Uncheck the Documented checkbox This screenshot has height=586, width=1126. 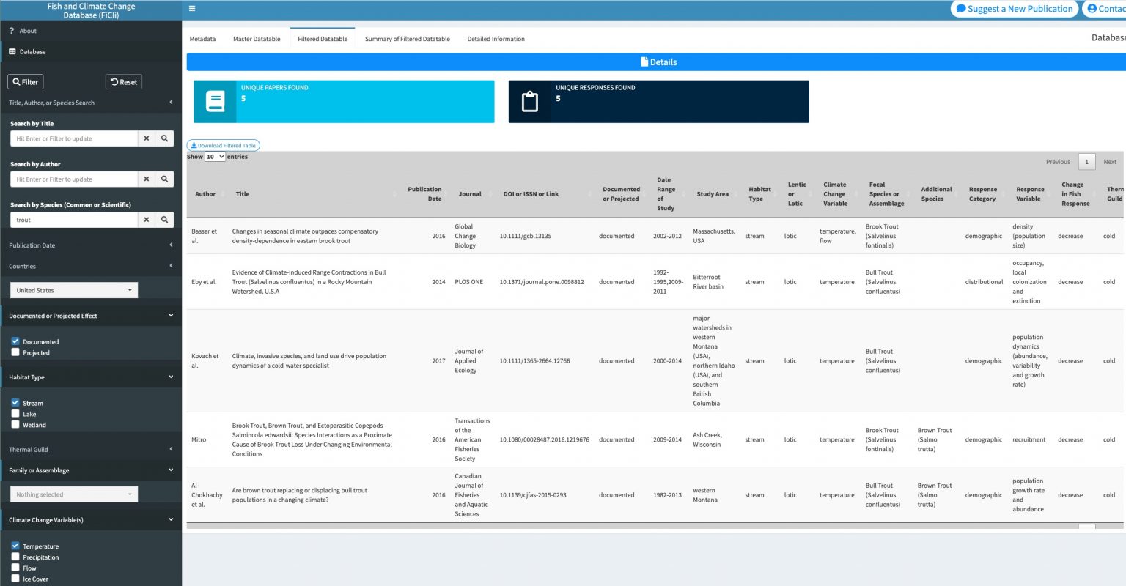pyautogui.click(x=15, y=341)
